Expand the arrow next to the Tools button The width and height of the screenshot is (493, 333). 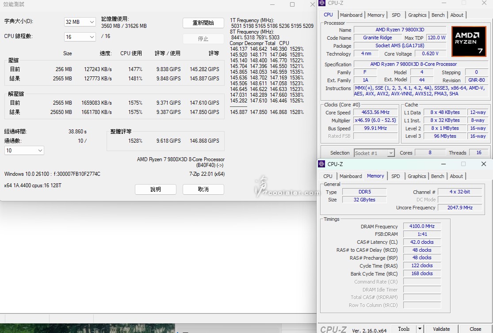(420, 329)
